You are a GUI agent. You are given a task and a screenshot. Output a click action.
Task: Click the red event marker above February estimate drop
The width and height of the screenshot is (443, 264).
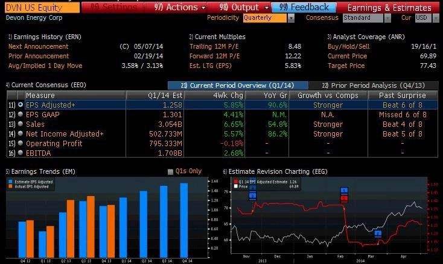pos(344,198)
